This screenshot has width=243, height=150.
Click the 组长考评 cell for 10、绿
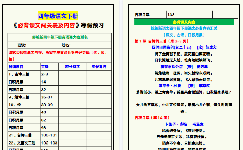point(99,105)
